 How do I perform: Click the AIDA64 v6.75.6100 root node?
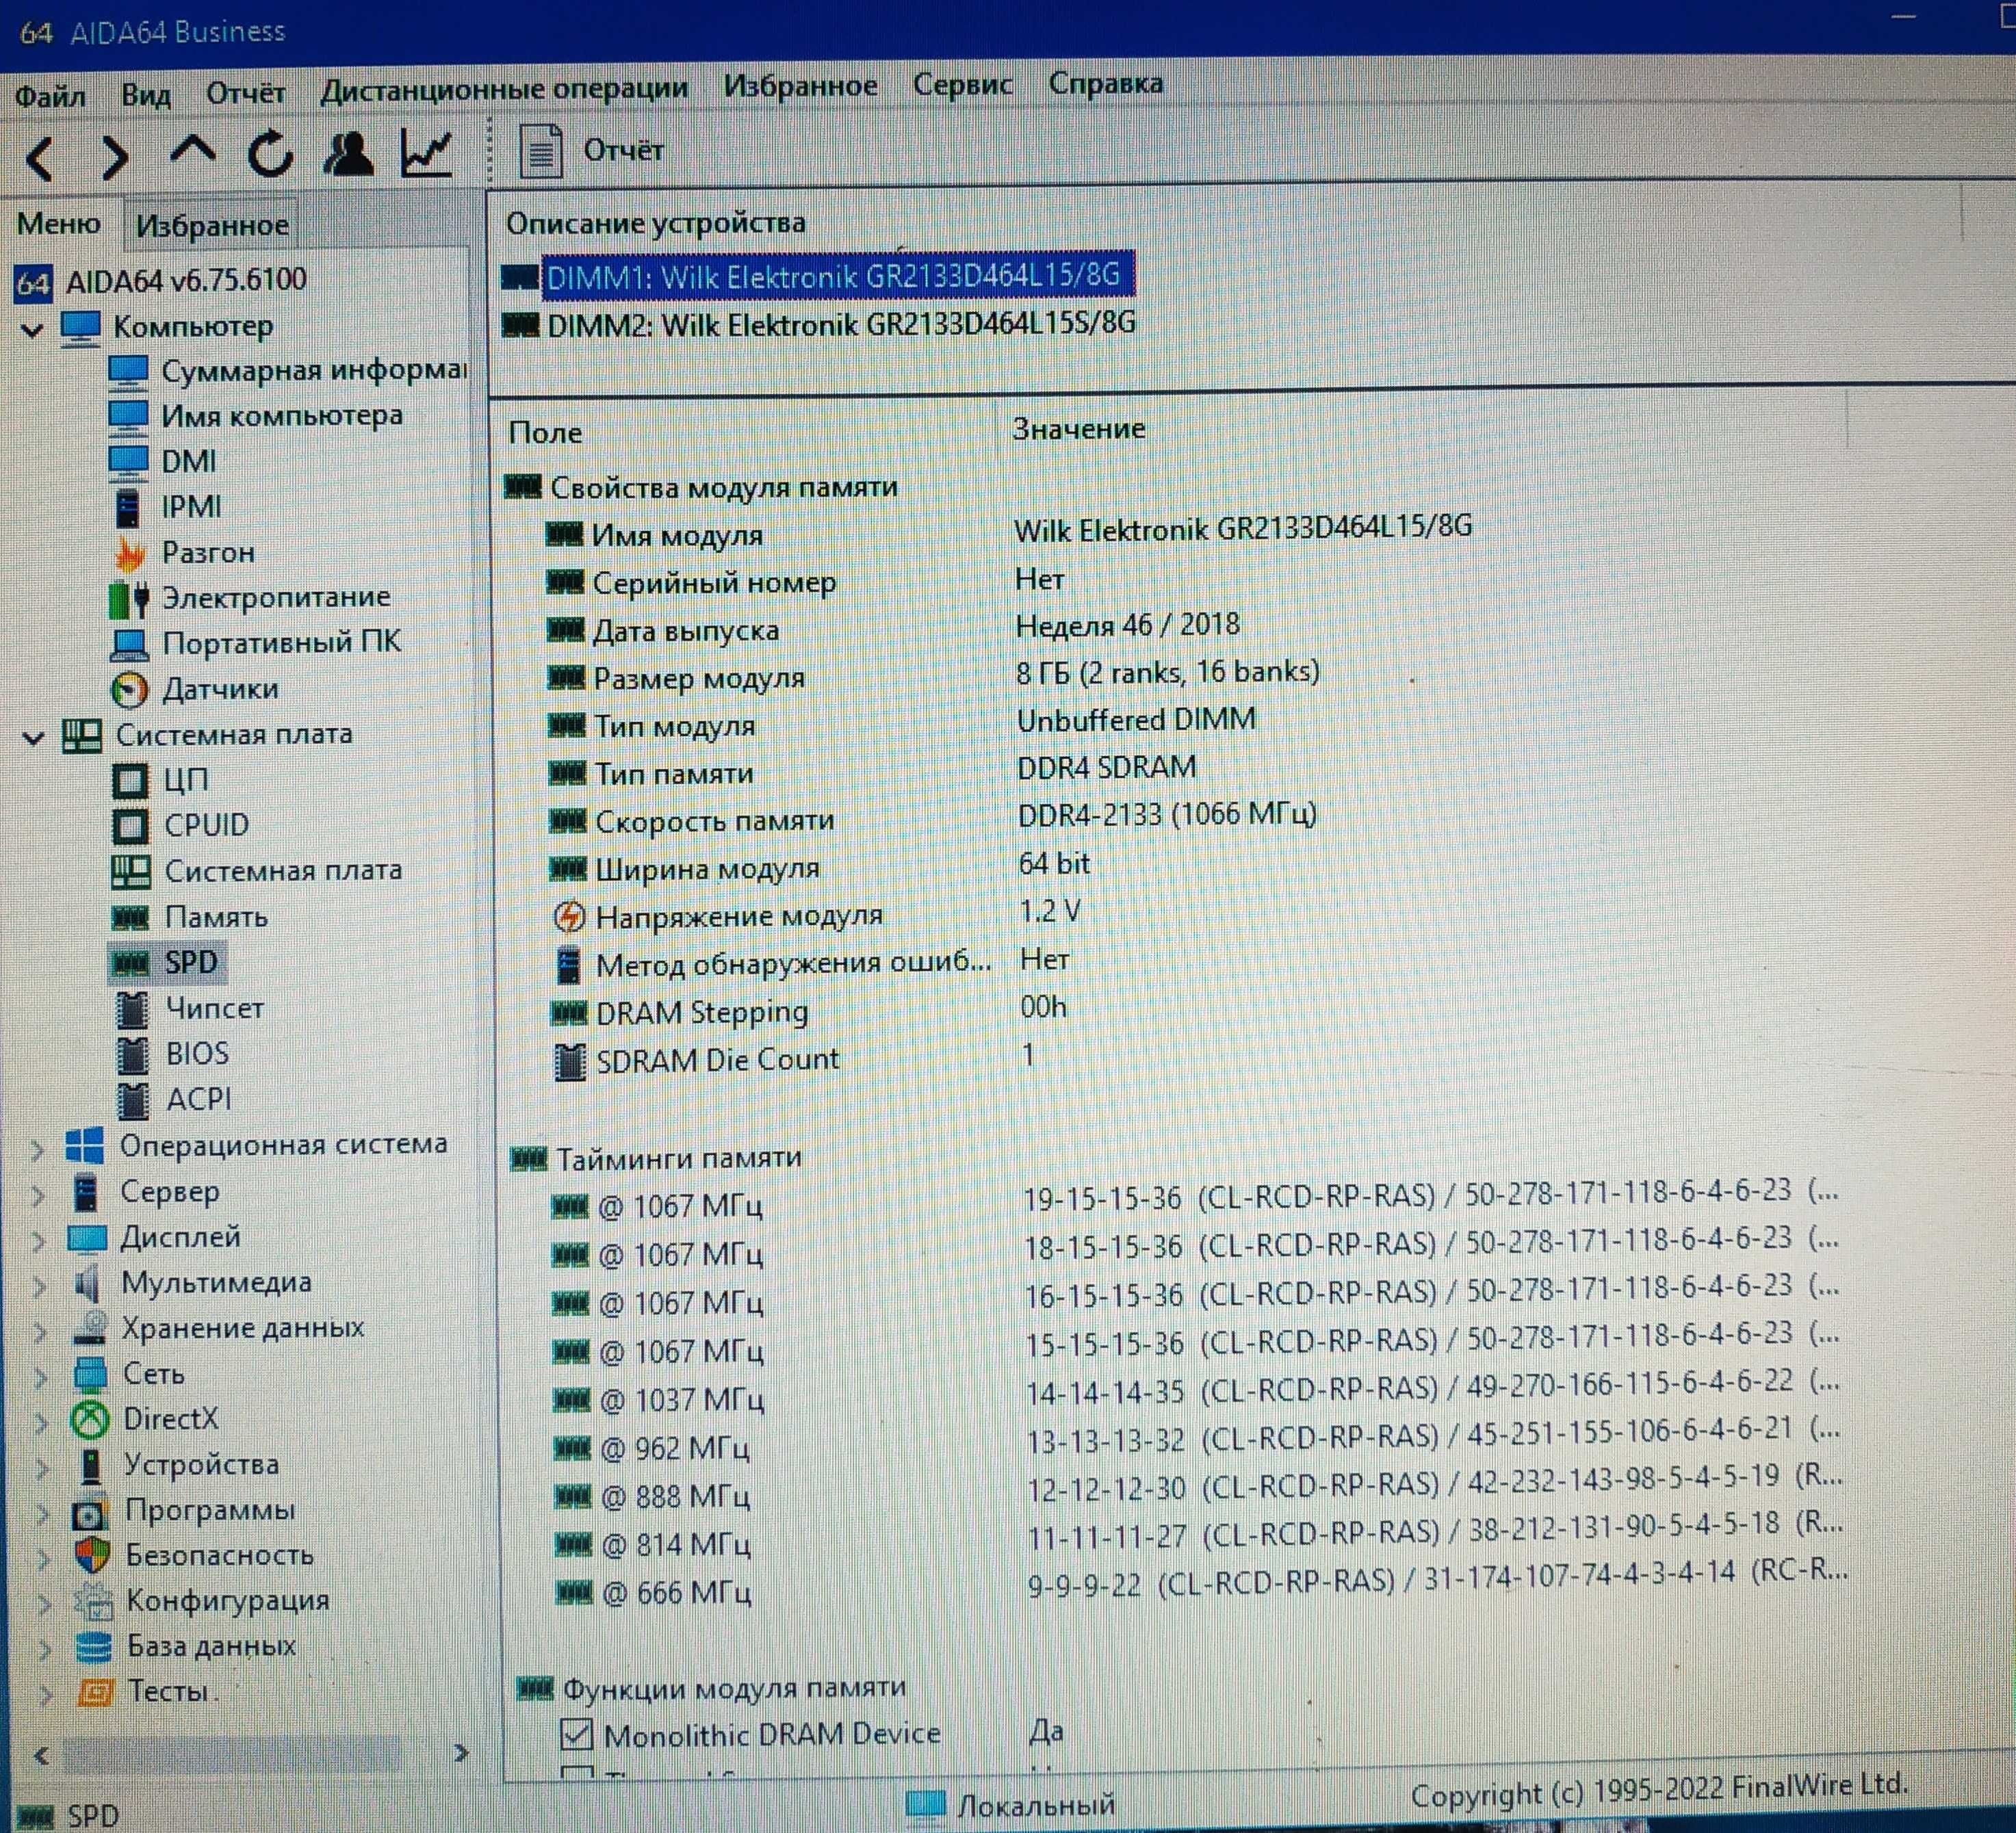[161, 282]
